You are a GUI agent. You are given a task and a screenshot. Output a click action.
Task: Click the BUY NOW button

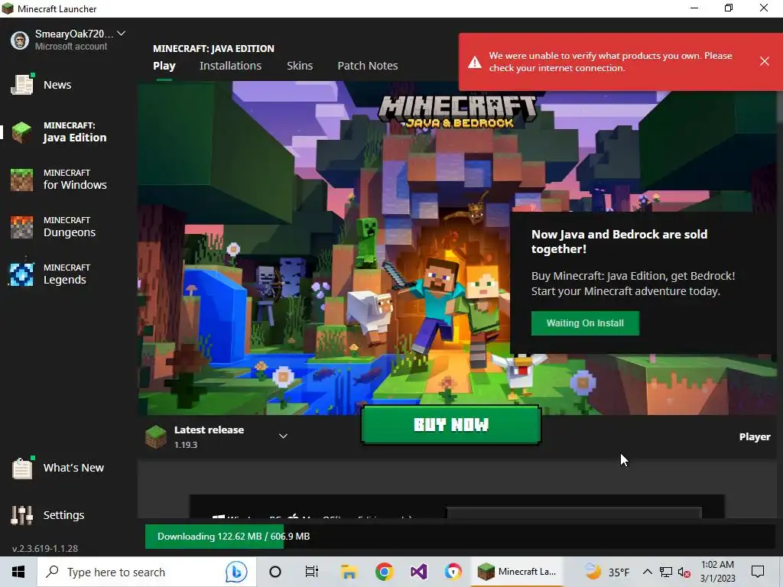pos(451,425)
